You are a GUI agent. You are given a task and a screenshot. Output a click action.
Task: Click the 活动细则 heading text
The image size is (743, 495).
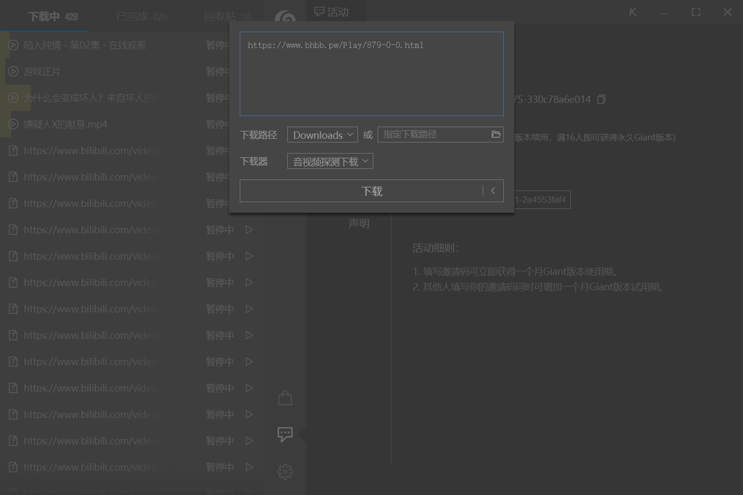436,248
